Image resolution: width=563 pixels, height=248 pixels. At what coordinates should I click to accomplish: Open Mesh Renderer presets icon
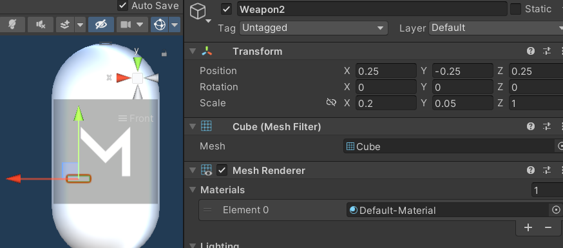click(547, 170)
